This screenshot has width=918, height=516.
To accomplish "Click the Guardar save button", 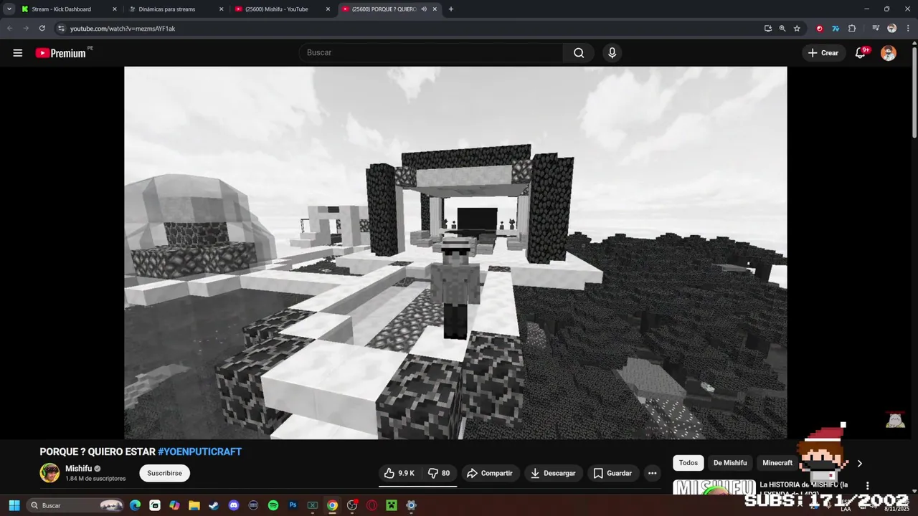I will click(613, 473).
